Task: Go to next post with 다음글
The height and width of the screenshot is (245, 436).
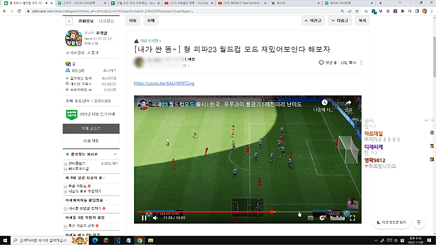Action: coord(340,21)
